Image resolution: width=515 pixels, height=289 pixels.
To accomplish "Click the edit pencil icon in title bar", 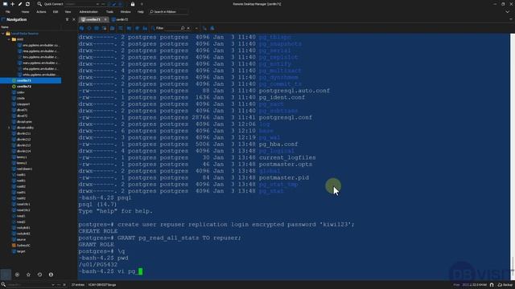I will tap(20, 4).
